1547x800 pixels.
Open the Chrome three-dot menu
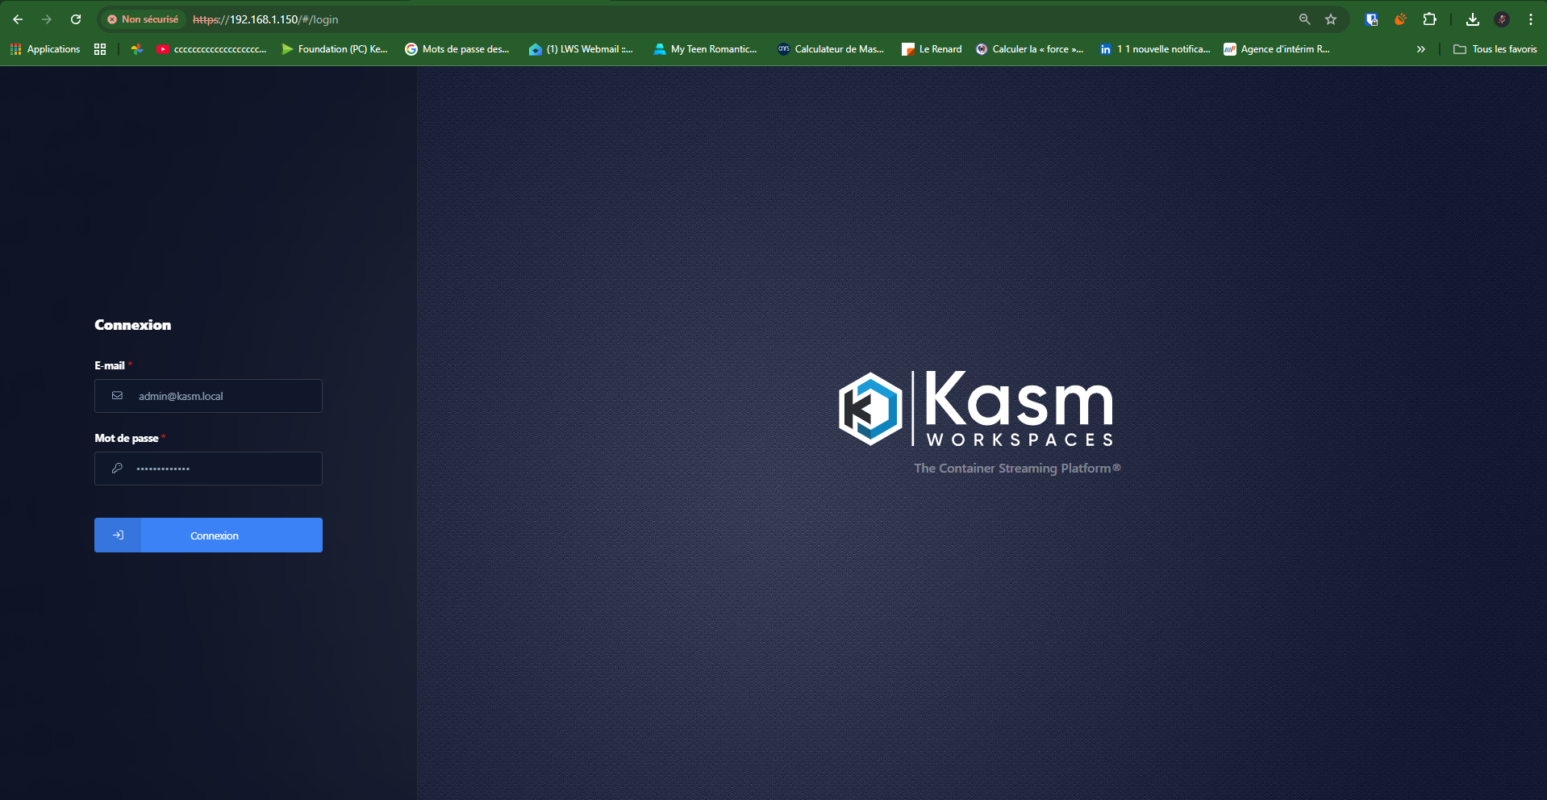[x=1530, y=19]
